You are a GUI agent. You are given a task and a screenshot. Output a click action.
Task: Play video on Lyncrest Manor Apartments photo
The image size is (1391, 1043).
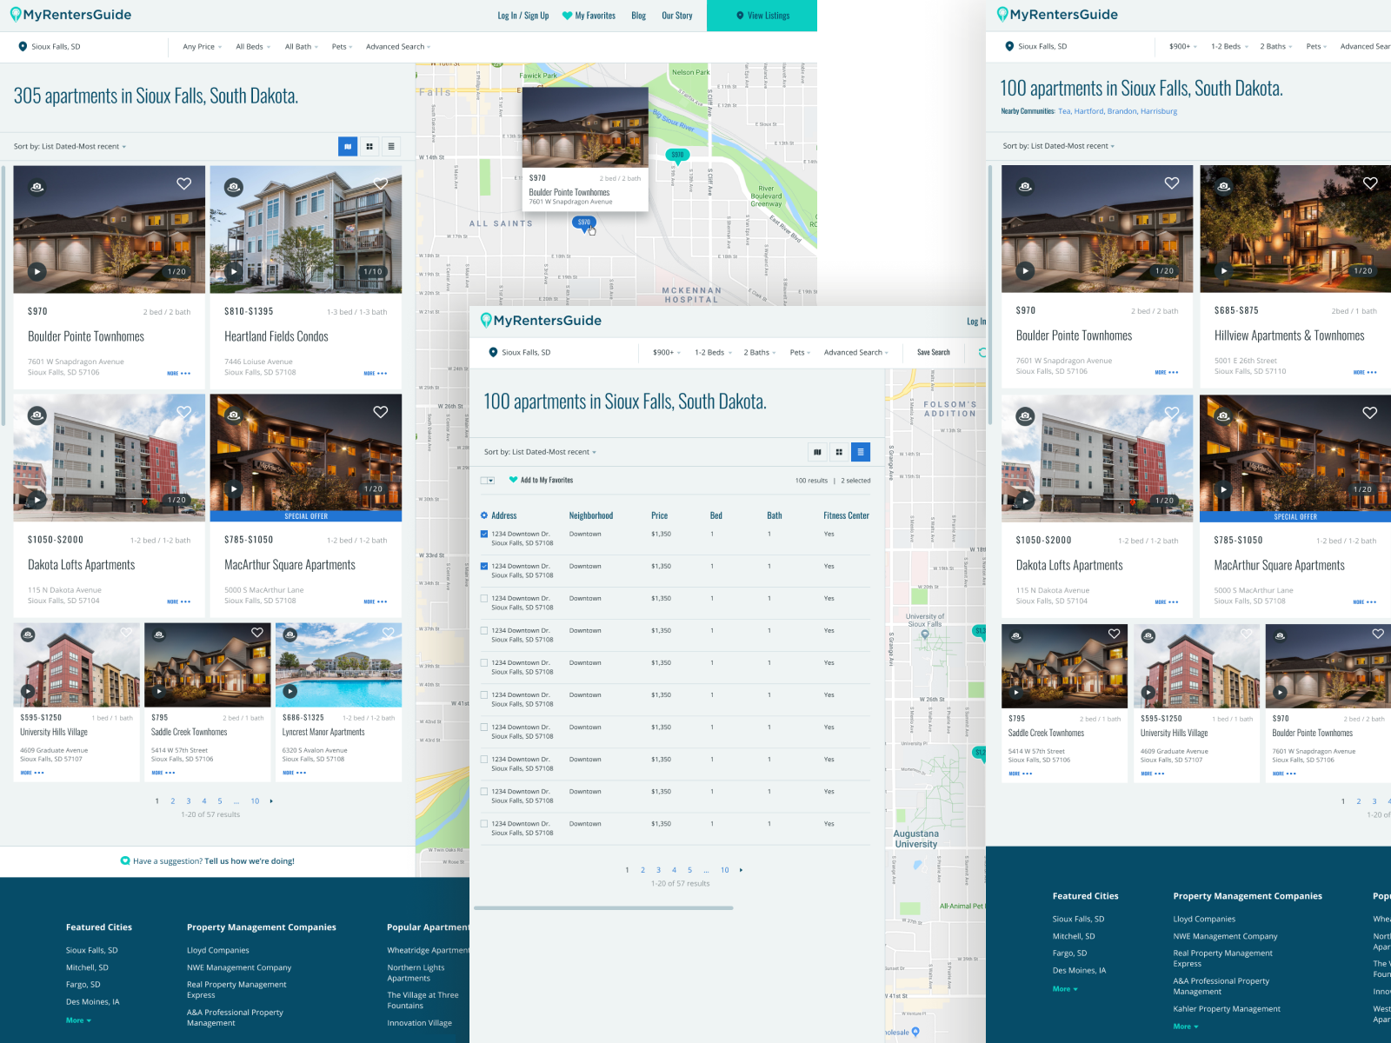click(290, 692)
